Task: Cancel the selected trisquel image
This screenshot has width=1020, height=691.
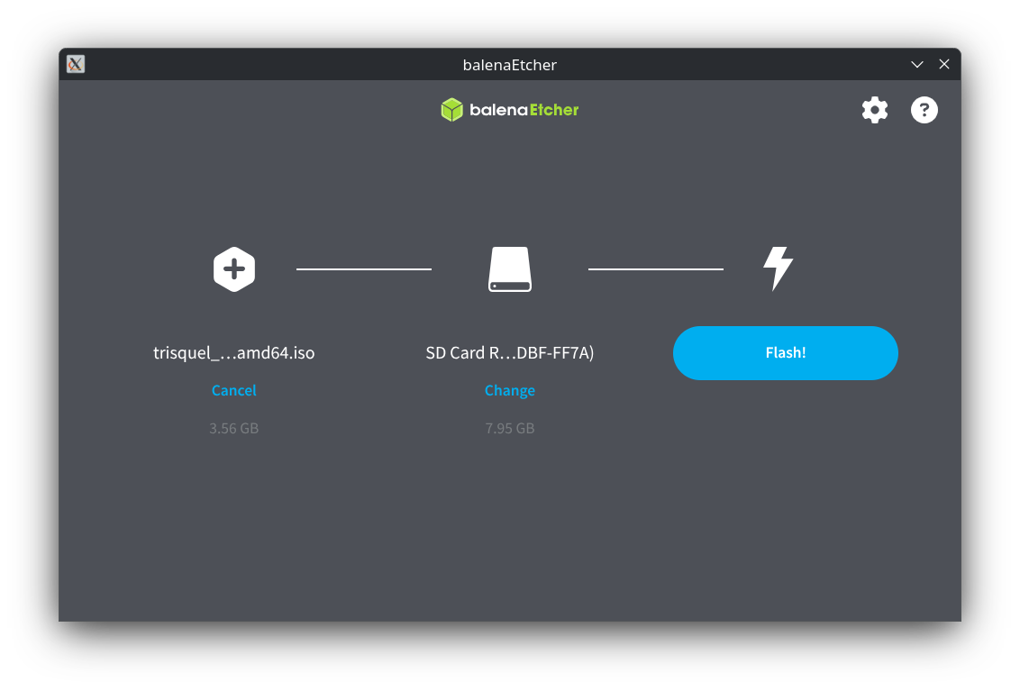Action: (234, 390)
